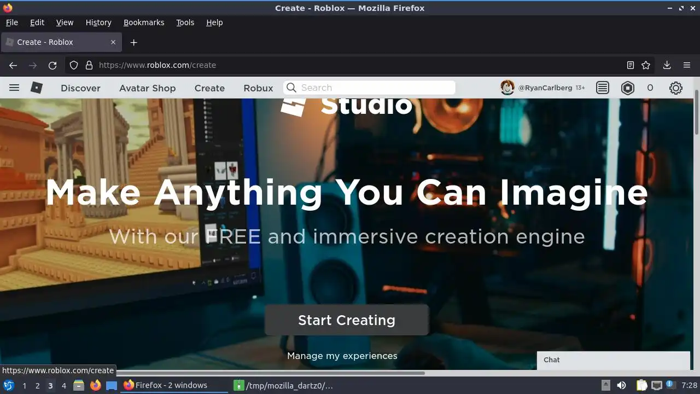Switch to workspace 1
The image size is (700, 394).
coord(24,386)
